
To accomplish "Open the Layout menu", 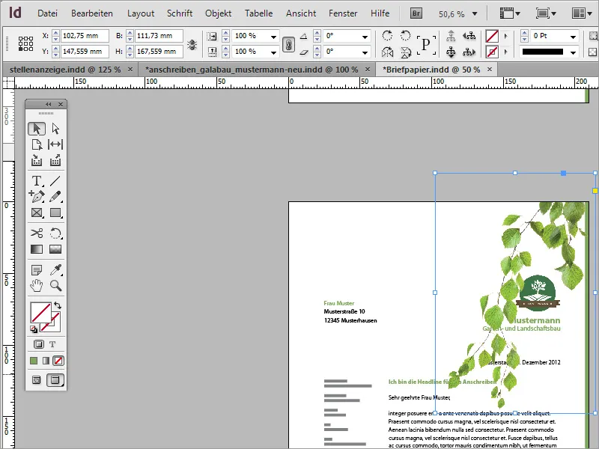I will (x=141, y=13).
